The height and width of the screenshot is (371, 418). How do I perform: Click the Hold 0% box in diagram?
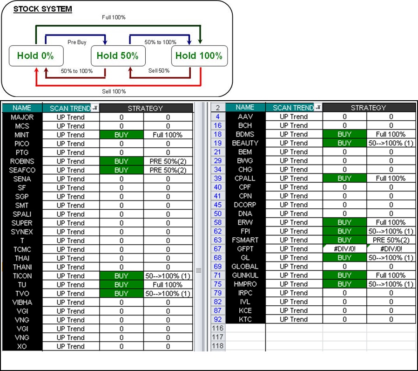36,56
